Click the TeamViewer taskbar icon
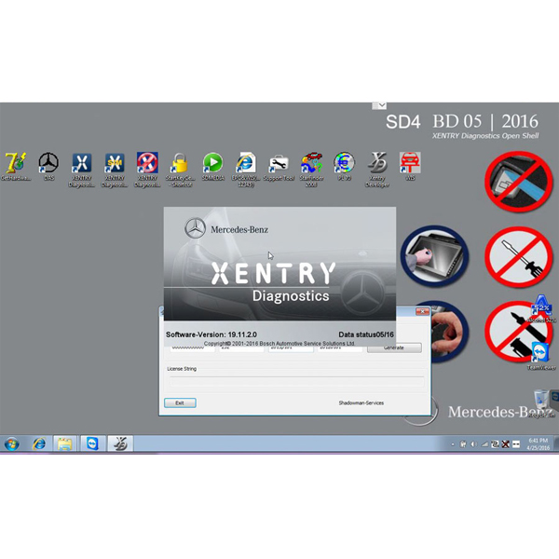 click(92, 443)
